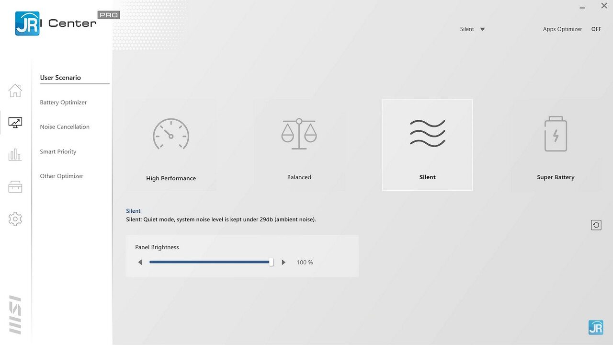Open the Home icon in sidebar
The image size is (613, 345).
[15, 91]
